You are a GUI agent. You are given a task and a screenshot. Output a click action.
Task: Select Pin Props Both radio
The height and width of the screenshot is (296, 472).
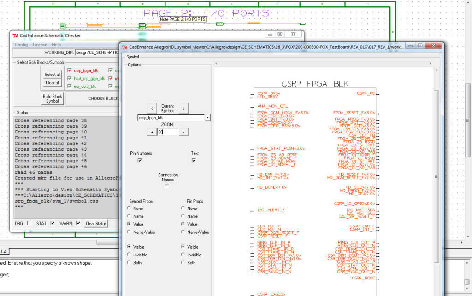pos(183,262)
